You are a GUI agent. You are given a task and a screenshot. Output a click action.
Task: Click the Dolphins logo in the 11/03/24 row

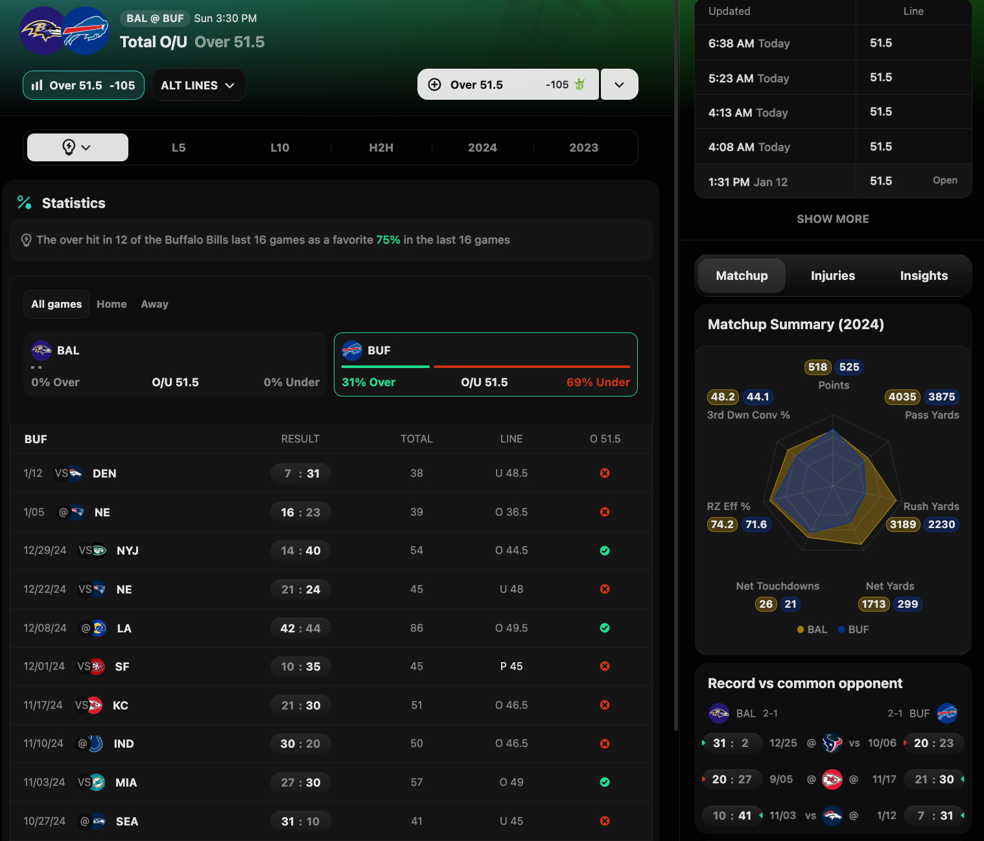point(97,783)
